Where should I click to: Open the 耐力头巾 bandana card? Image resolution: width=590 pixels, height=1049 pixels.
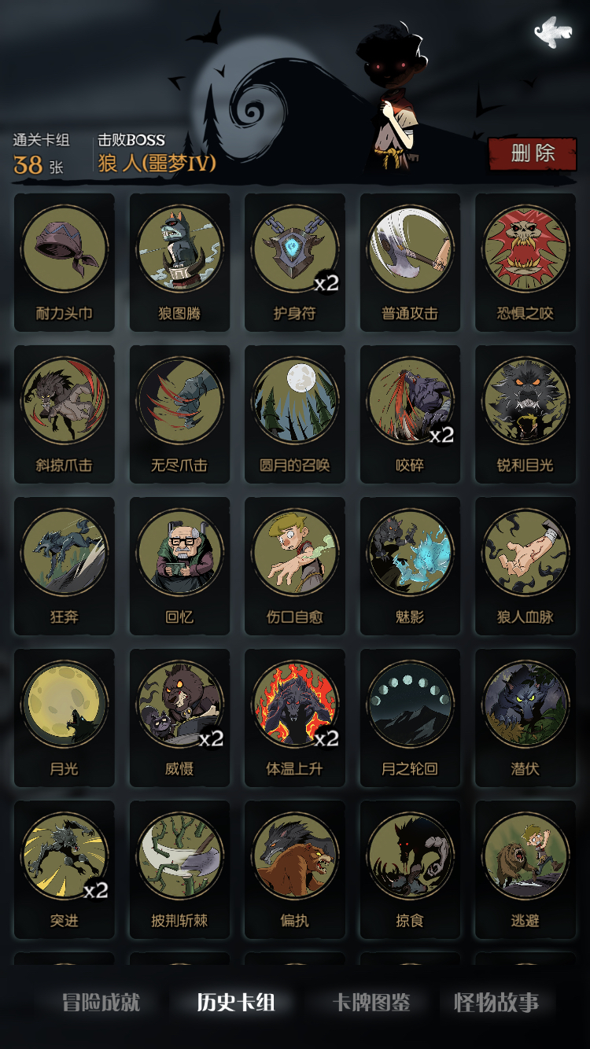(65, 263)
